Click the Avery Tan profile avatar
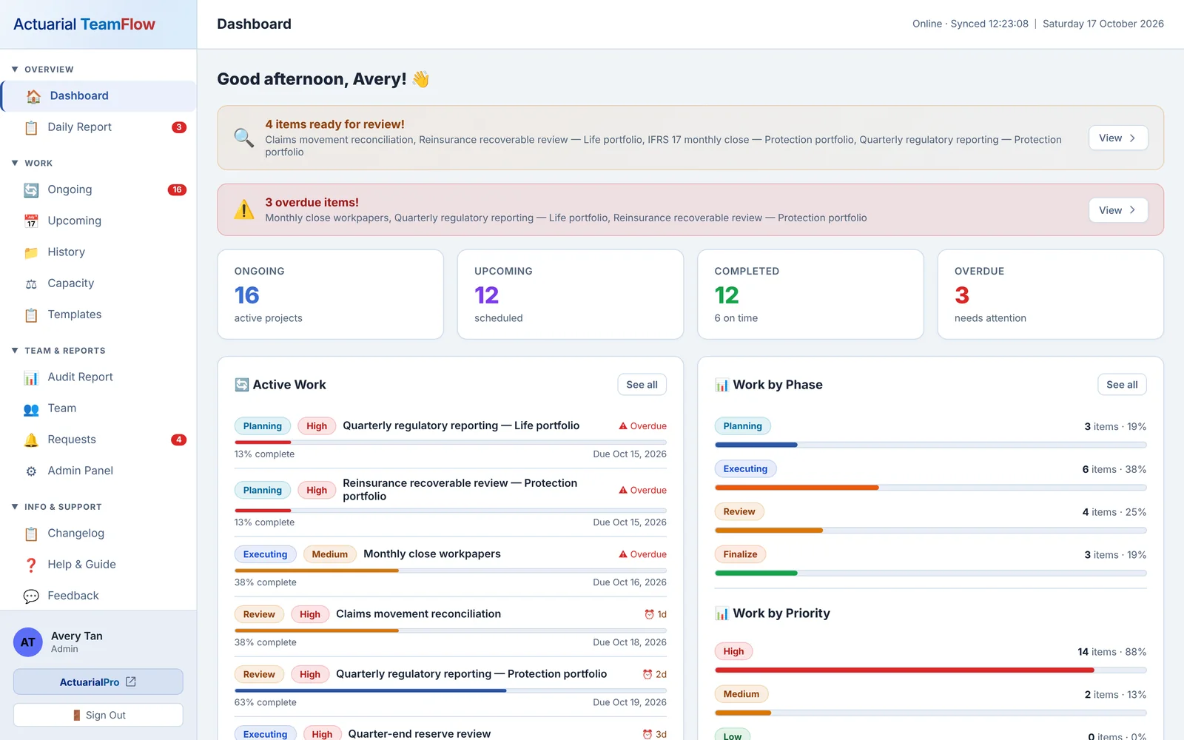1184x740 pixels. tap(28, 642)
